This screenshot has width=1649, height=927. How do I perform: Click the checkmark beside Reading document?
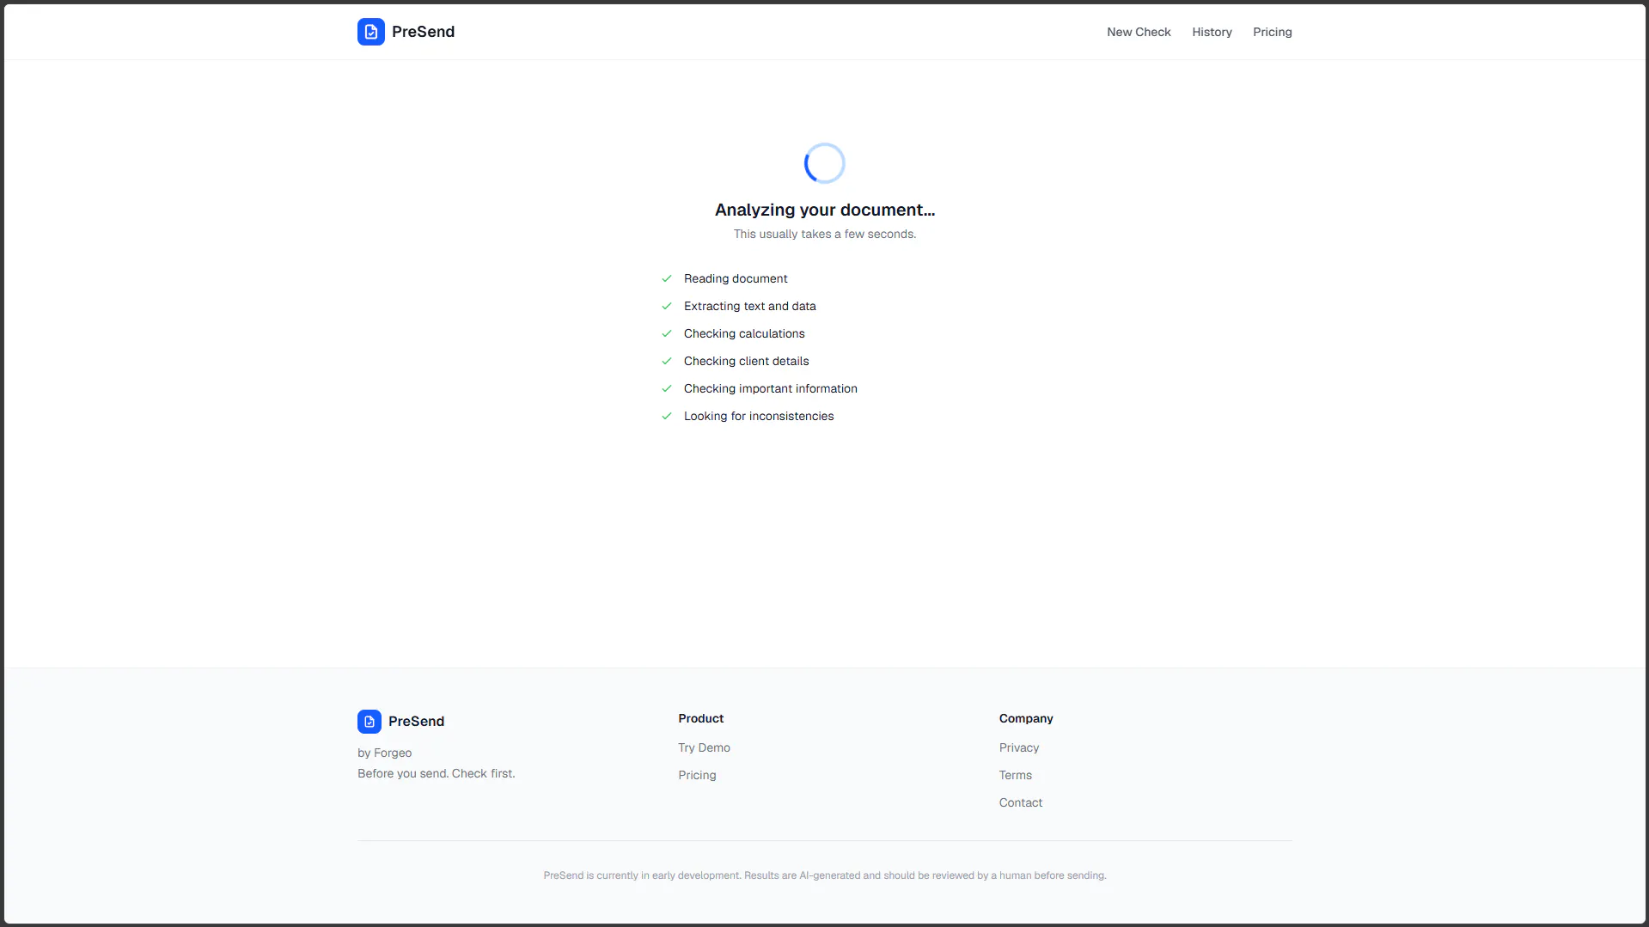667,278
